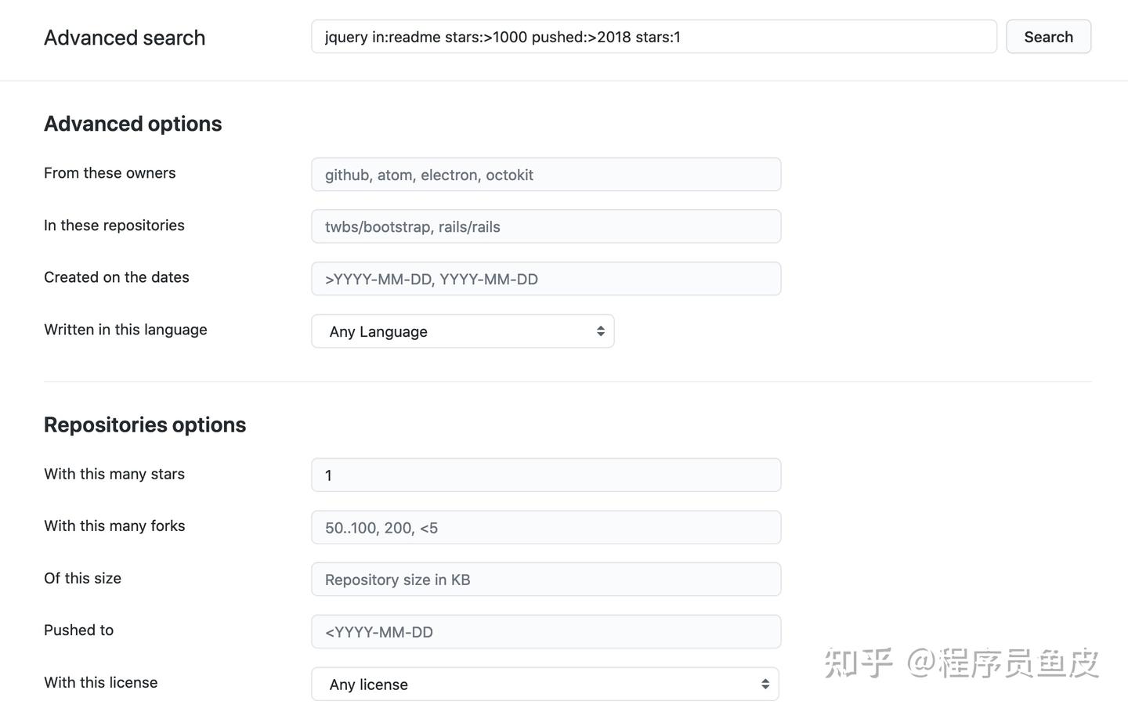Focus the main search query field
Image resolution: width=1128 pixels, height=708 pixels.
(653, 37)
